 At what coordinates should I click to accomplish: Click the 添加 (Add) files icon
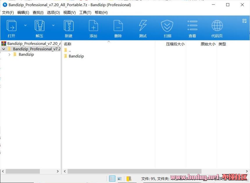click(93, 28)
